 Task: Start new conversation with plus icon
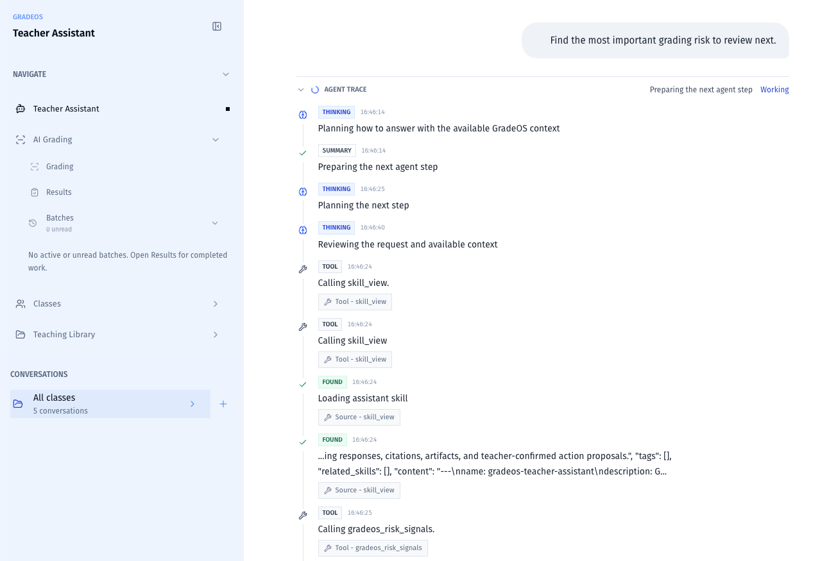click(223, 404)
